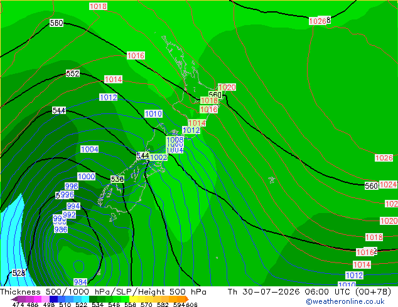The width and height of the screenshot is (398, 307).
Task: Click the 986 isobar label
Action: coord(61,229)
